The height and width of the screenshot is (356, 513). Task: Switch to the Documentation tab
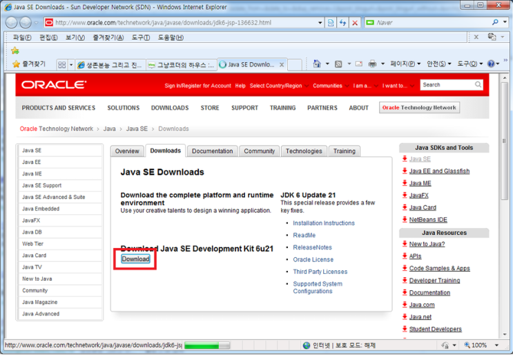click(213, 151)
